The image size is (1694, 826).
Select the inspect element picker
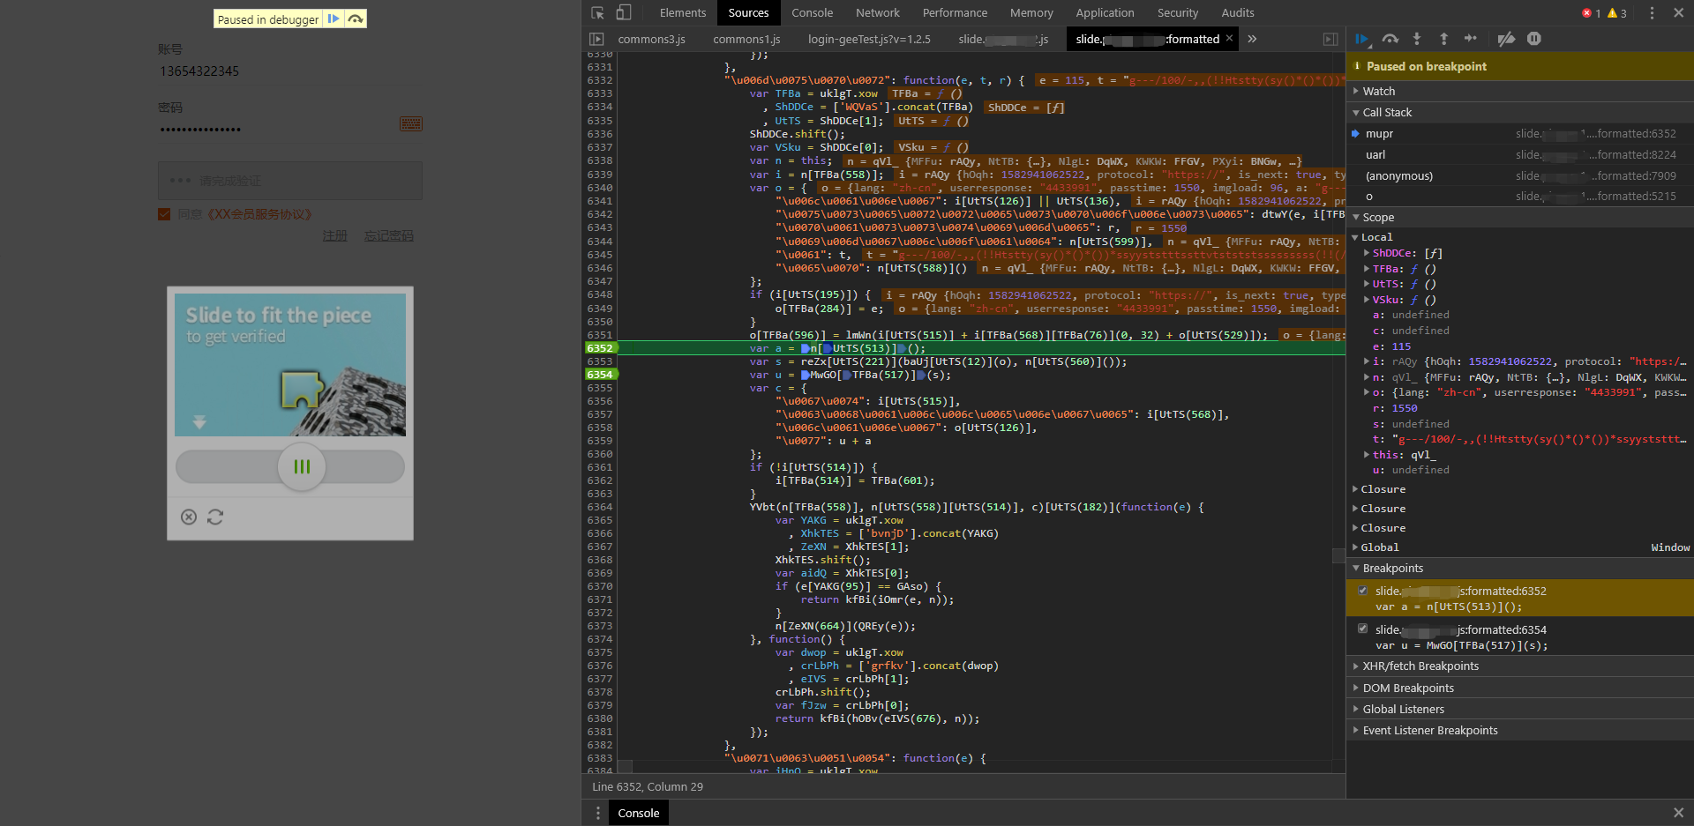[597, 13]
